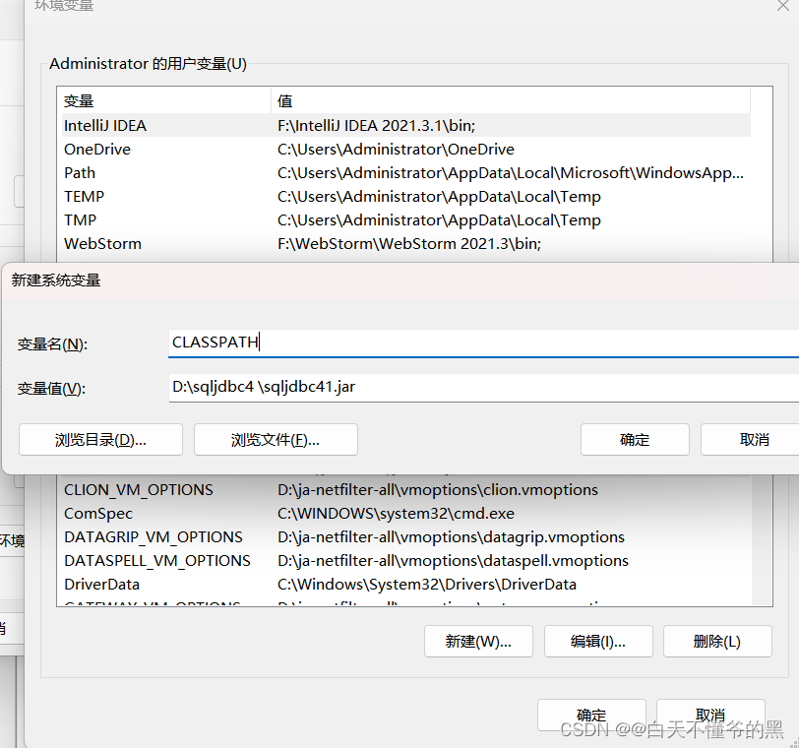Select the IntelliJ IDEA user variable row

pyautogui.click(x=406, y=125)
